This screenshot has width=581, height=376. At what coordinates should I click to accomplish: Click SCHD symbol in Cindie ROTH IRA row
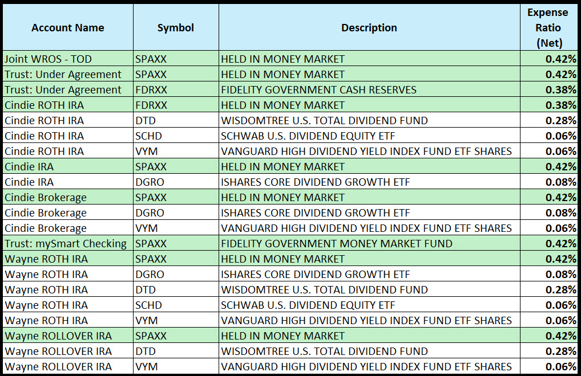click(148, 136)
